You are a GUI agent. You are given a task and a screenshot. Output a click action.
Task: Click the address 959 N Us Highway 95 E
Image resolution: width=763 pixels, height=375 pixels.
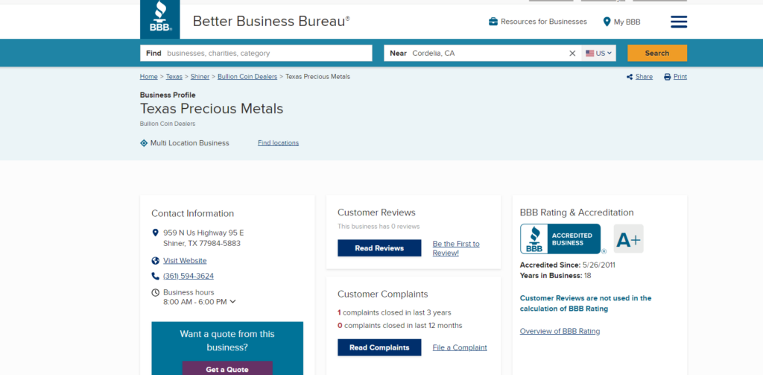(x=203, y=233)
